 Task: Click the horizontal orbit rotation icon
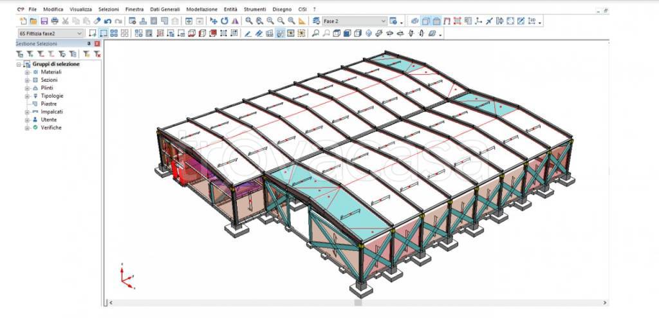coord(389,33)
